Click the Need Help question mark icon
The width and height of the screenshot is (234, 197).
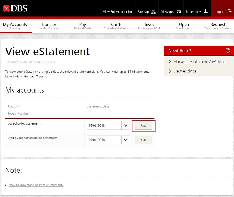pos(228,50)
